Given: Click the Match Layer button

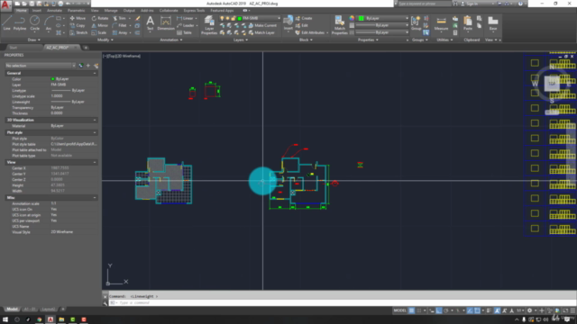Looking at the screenshot, I should point(261,32).
